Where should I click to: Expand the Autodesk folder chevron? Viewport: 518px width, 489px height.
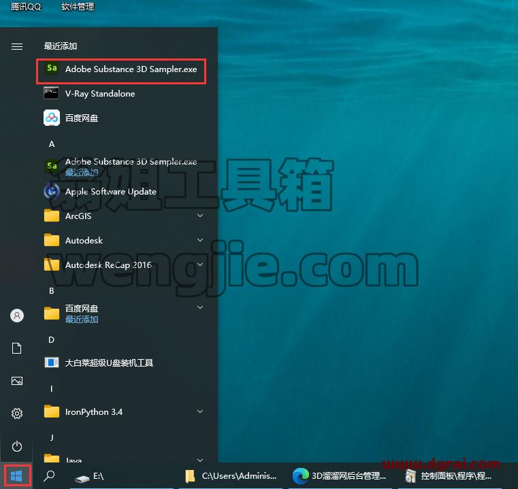(200, 240)
